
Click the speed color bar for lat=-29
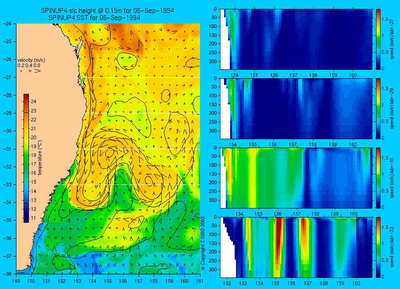(378, 108)
